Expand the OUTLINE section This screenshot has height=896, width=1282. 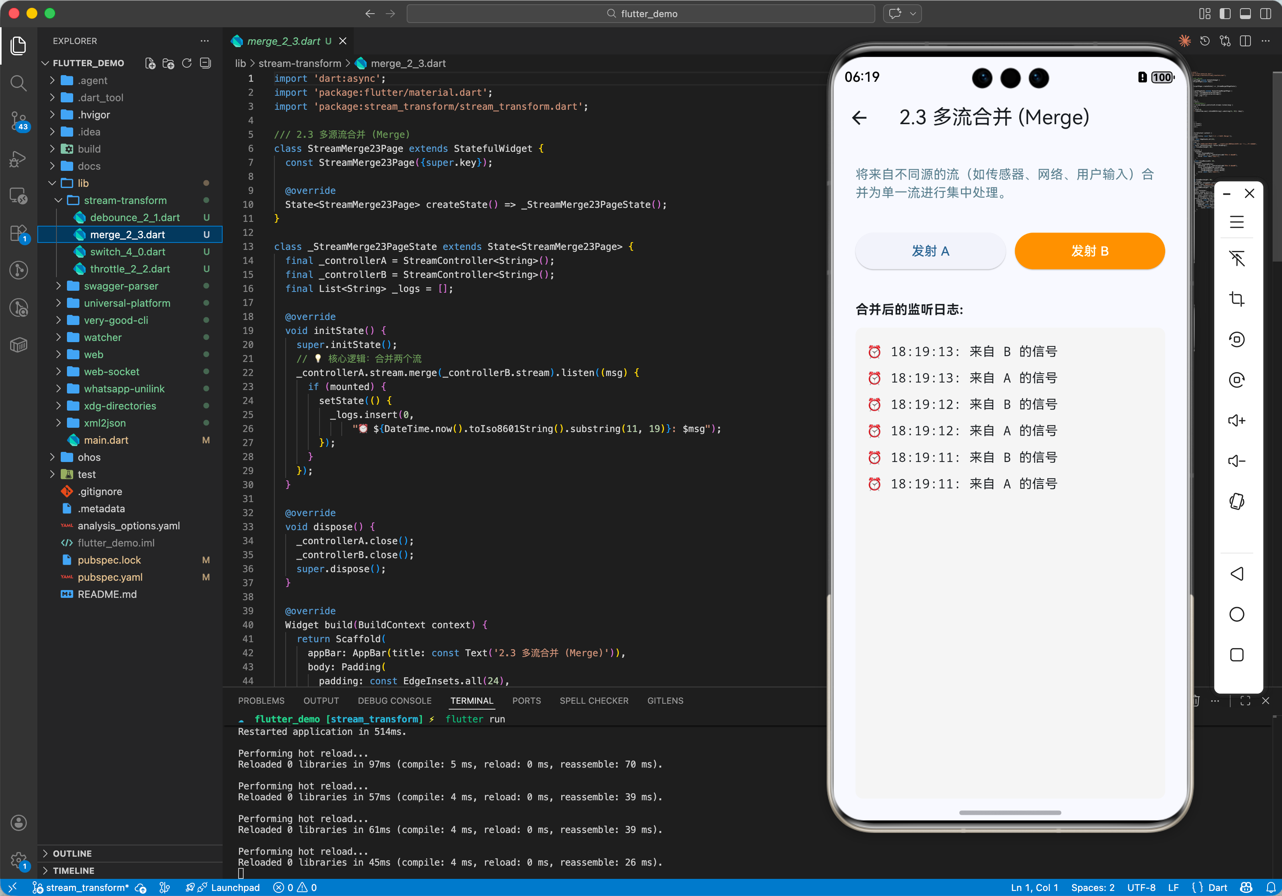(72, 853)
